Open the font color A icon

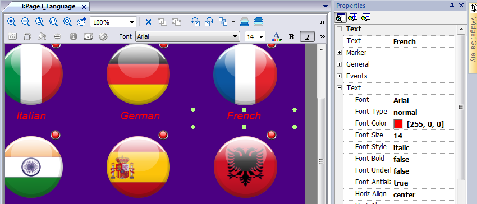point(276,37)
